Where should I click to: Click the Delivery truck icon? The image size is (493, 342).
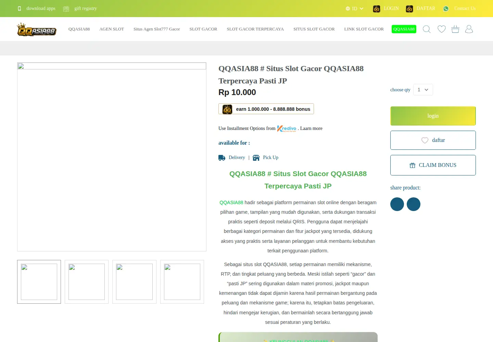(222, 158)
